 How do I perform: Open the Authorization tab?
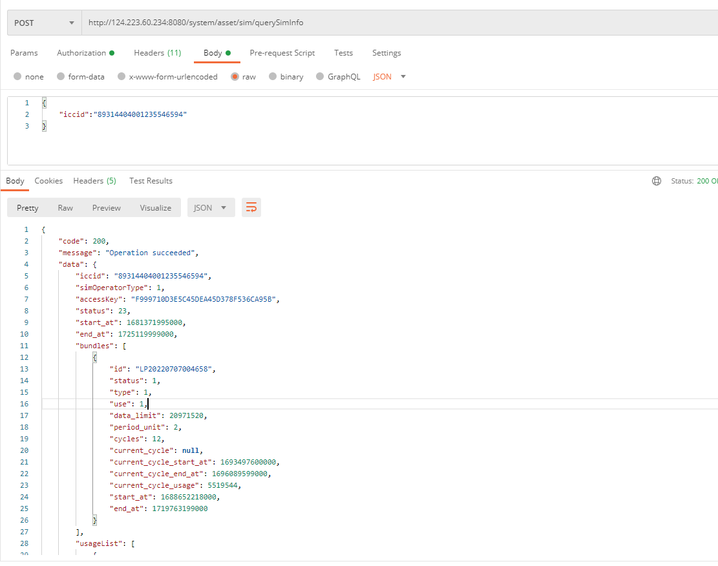85,53
